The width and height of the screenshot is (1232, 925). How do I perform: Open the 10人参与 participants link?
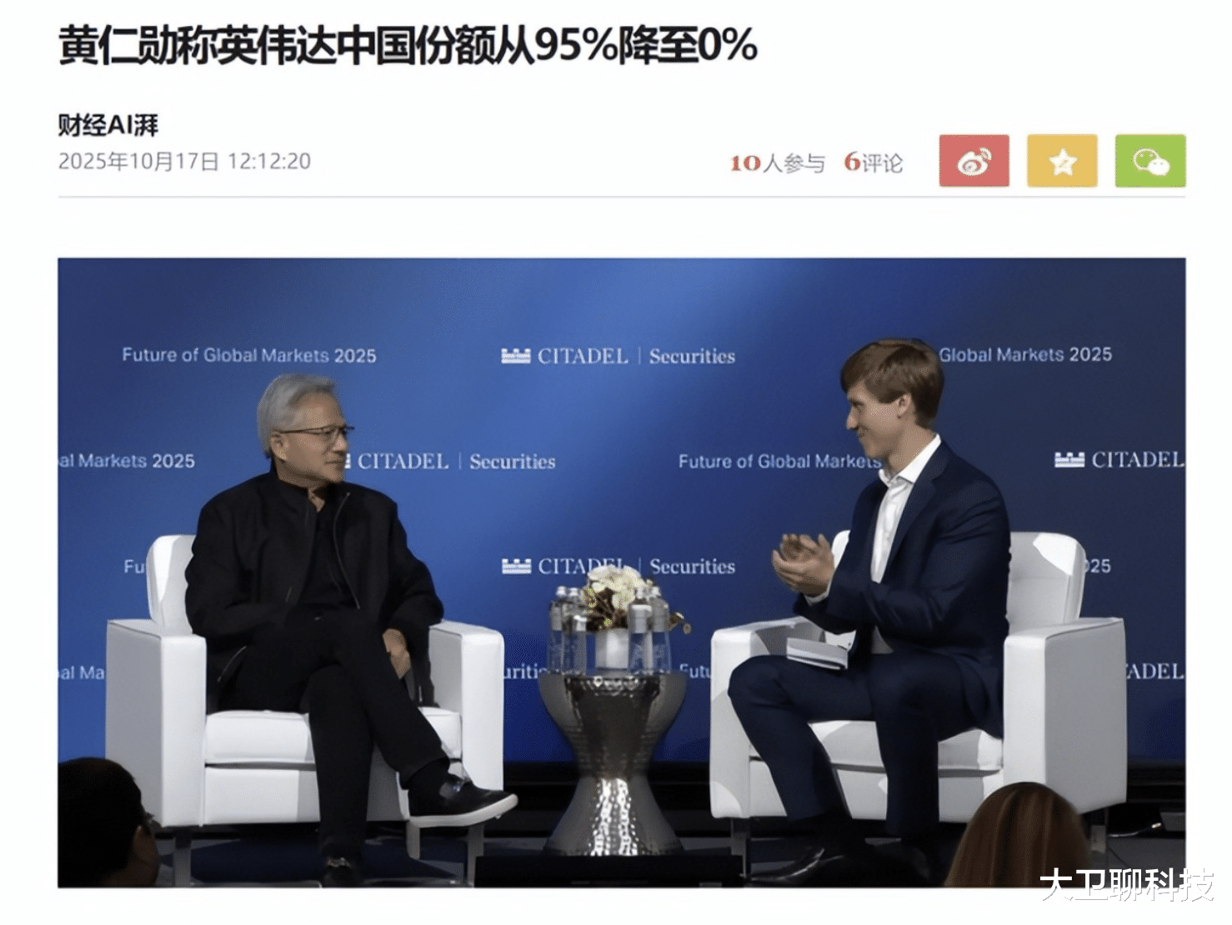(x=777, y=162)
